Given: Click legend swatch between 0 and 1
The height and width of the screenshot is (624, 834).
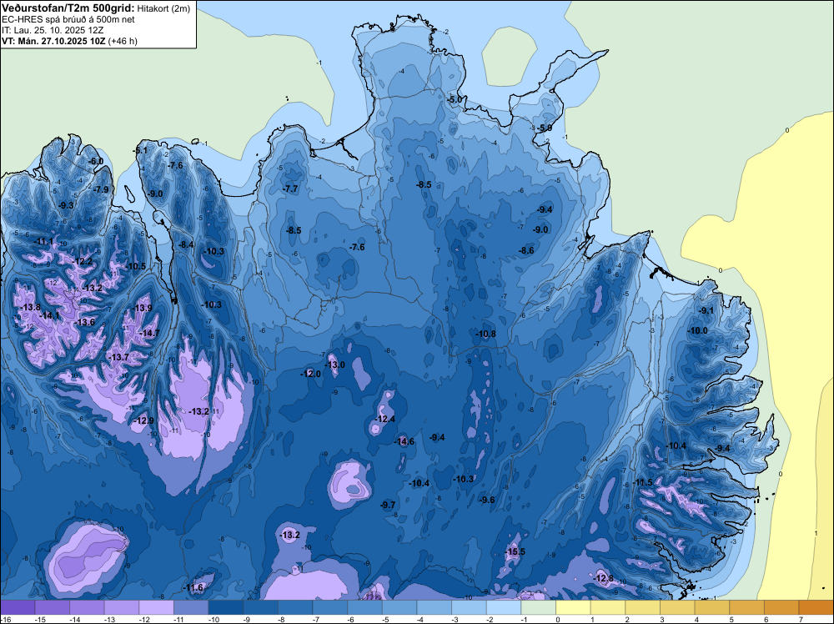Looking at the screenshot, I should 574,607.
